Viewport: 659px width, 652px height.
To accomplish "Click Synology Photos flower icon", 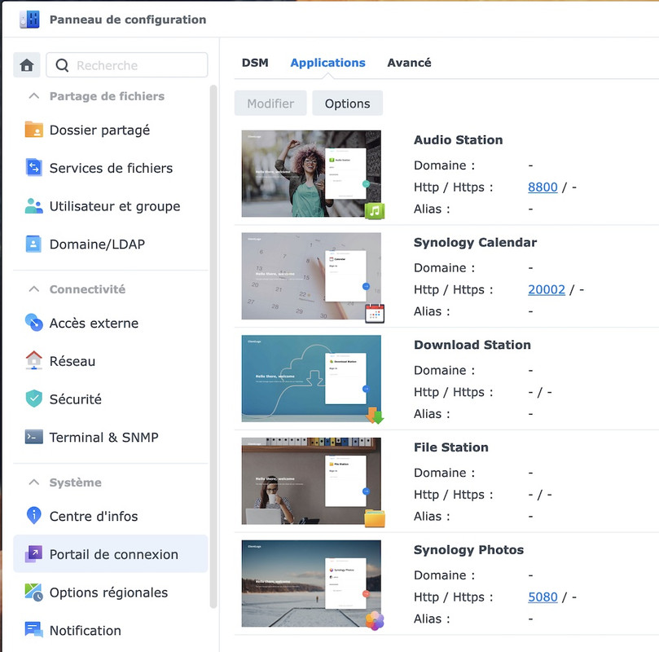I will [x=375, y=620].
